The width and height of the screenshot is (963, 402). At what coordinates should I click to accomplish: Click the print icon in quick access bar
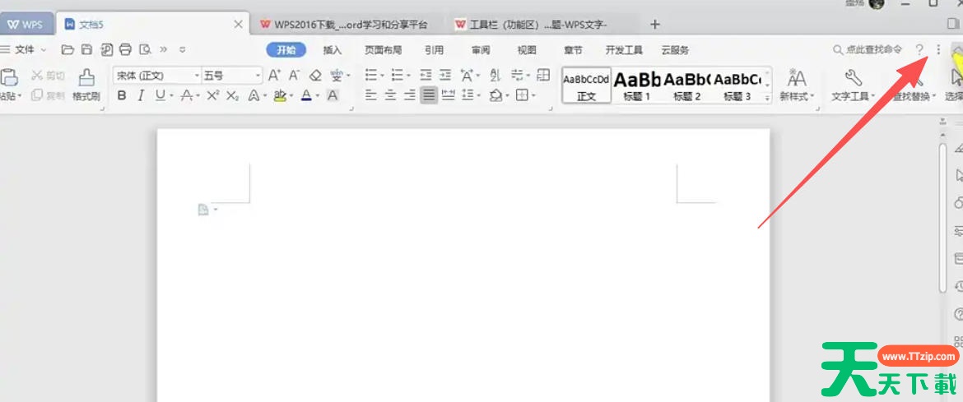pos(125,49)
